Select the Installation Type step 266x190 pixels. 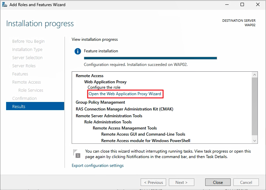[27, 49]
